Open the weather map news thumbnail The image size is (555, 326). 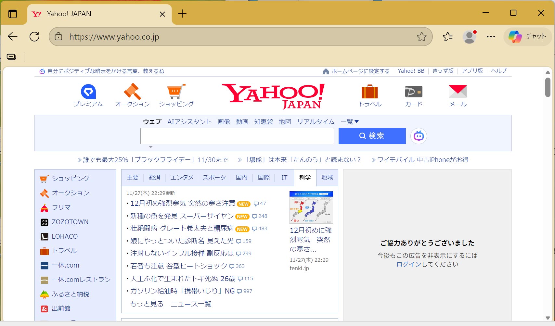(x=311, y=207)
